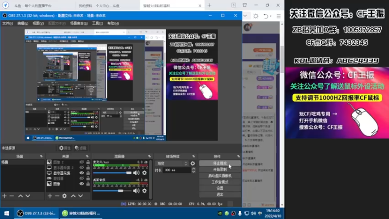Viewport: 389px width, 219px height.
Task: Show the 游戏源 source
Action: (x=82, y=178)
